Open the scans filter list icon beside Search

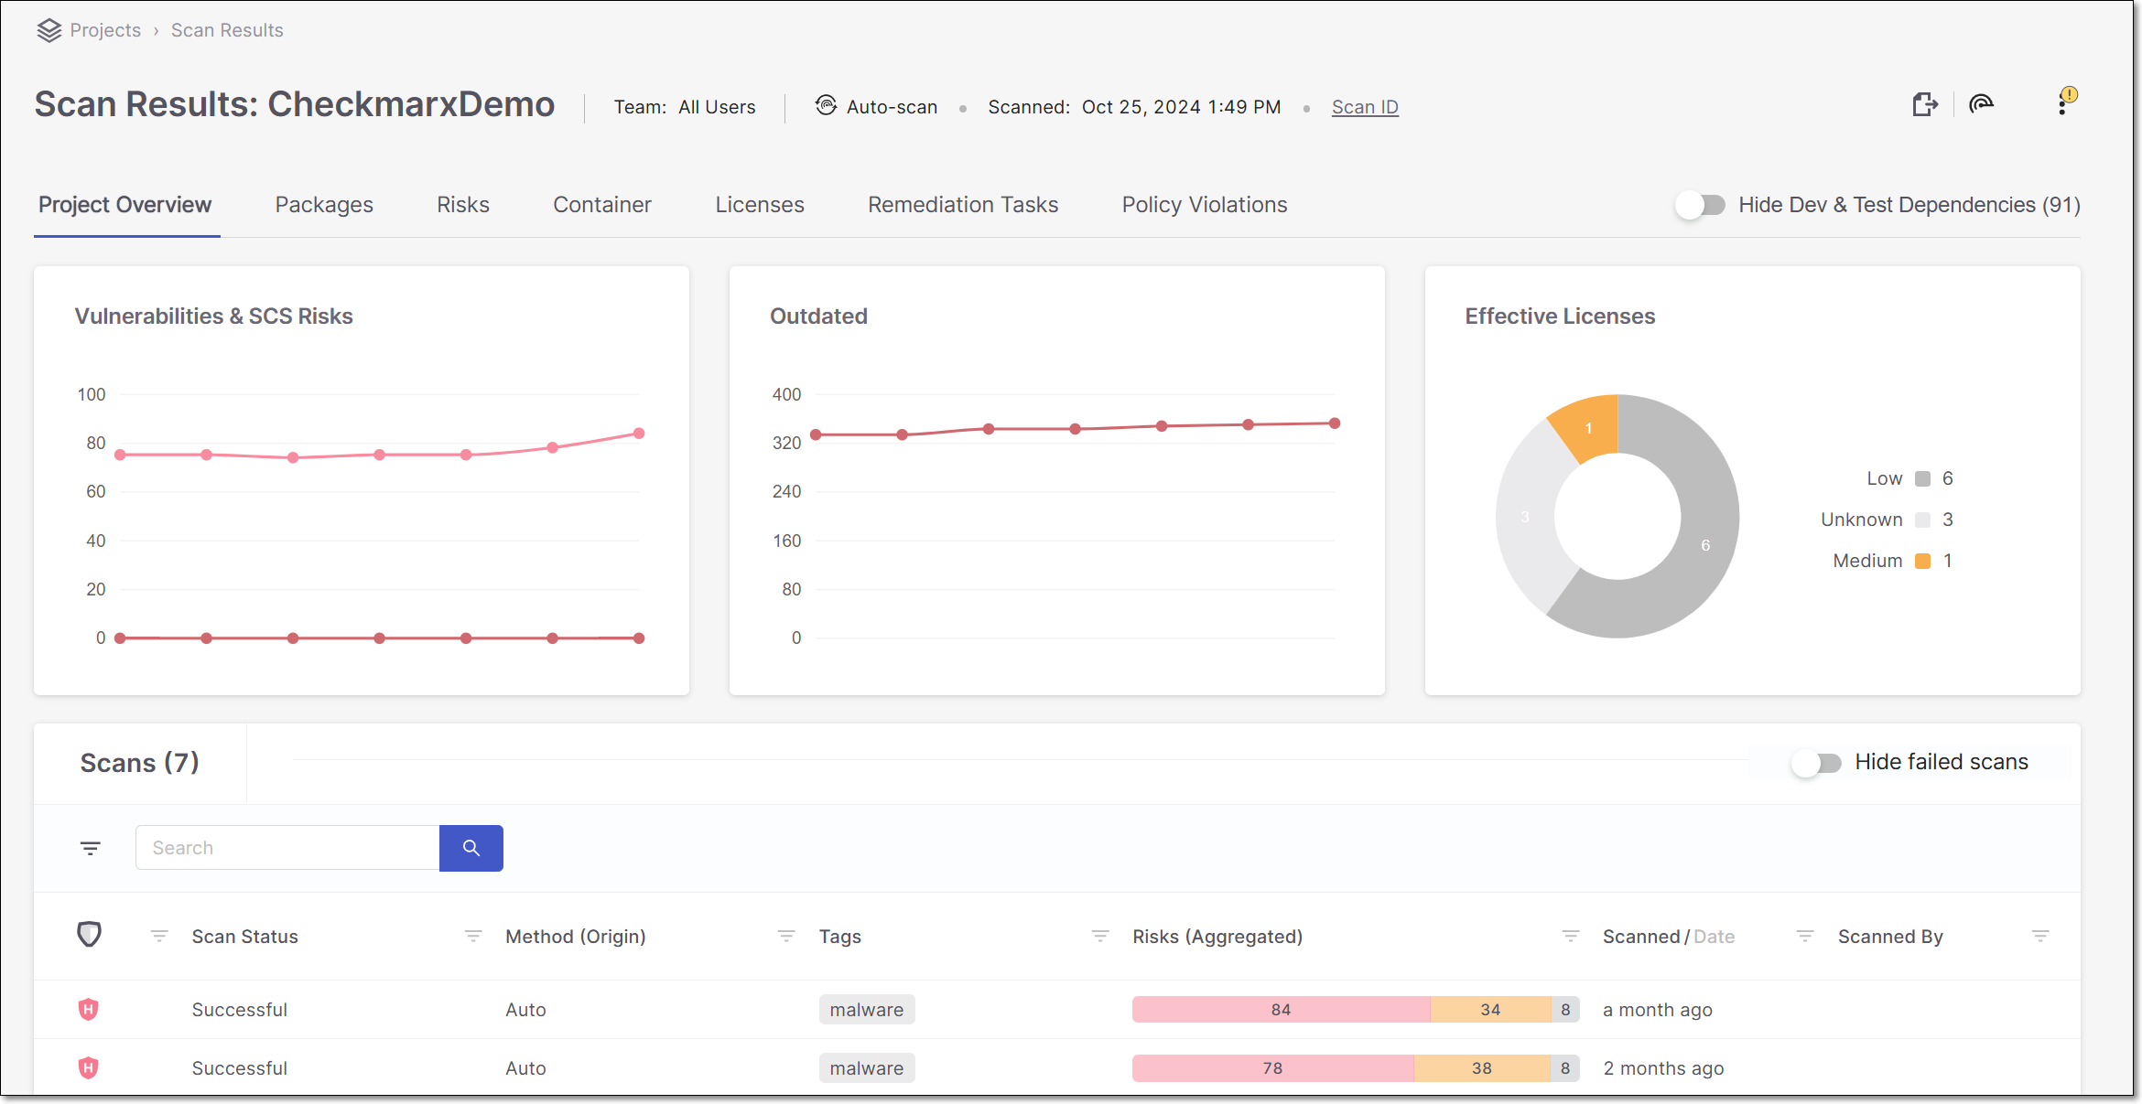[x=90, y=848]
